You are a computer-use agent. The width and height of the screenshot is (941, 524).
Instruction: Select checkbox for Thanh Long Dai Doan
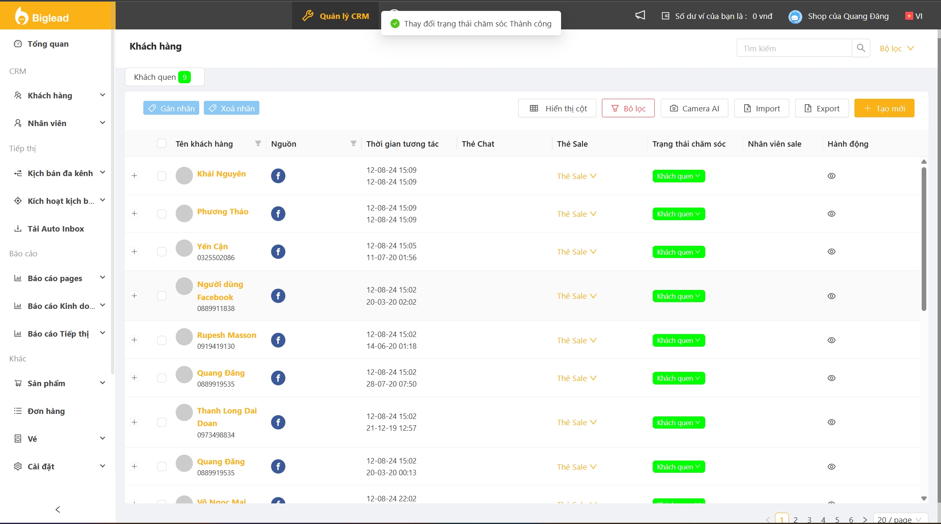click(162, 422)
